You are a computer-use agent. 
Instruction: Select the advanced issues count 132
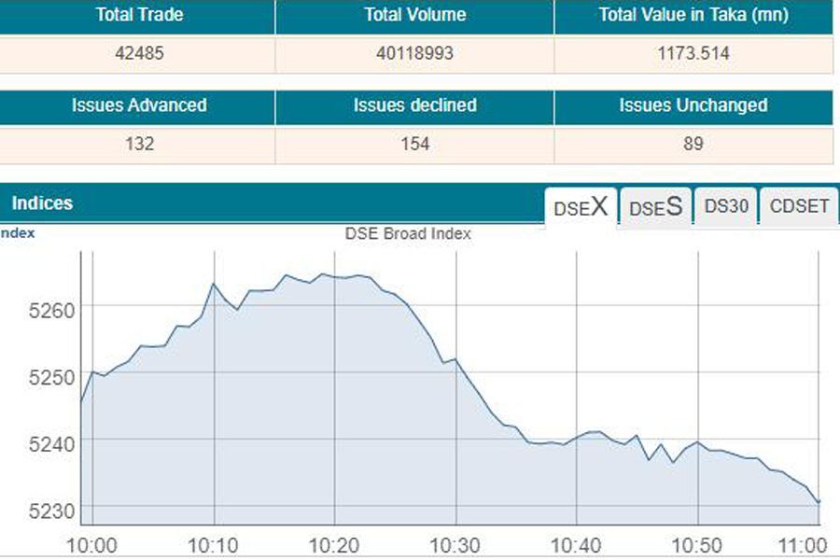(139, 144)
